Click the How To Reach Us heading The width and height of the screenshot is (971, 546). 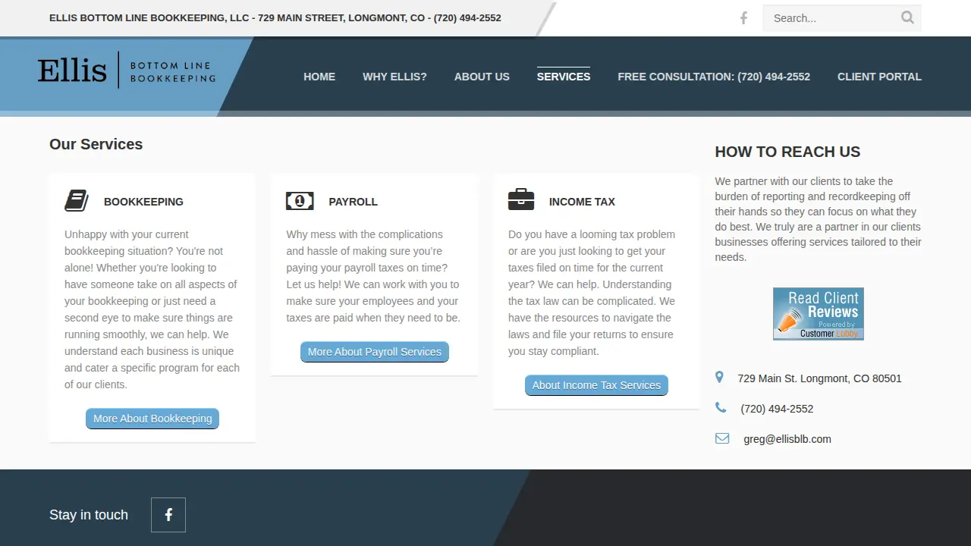(x=787, y=152)
